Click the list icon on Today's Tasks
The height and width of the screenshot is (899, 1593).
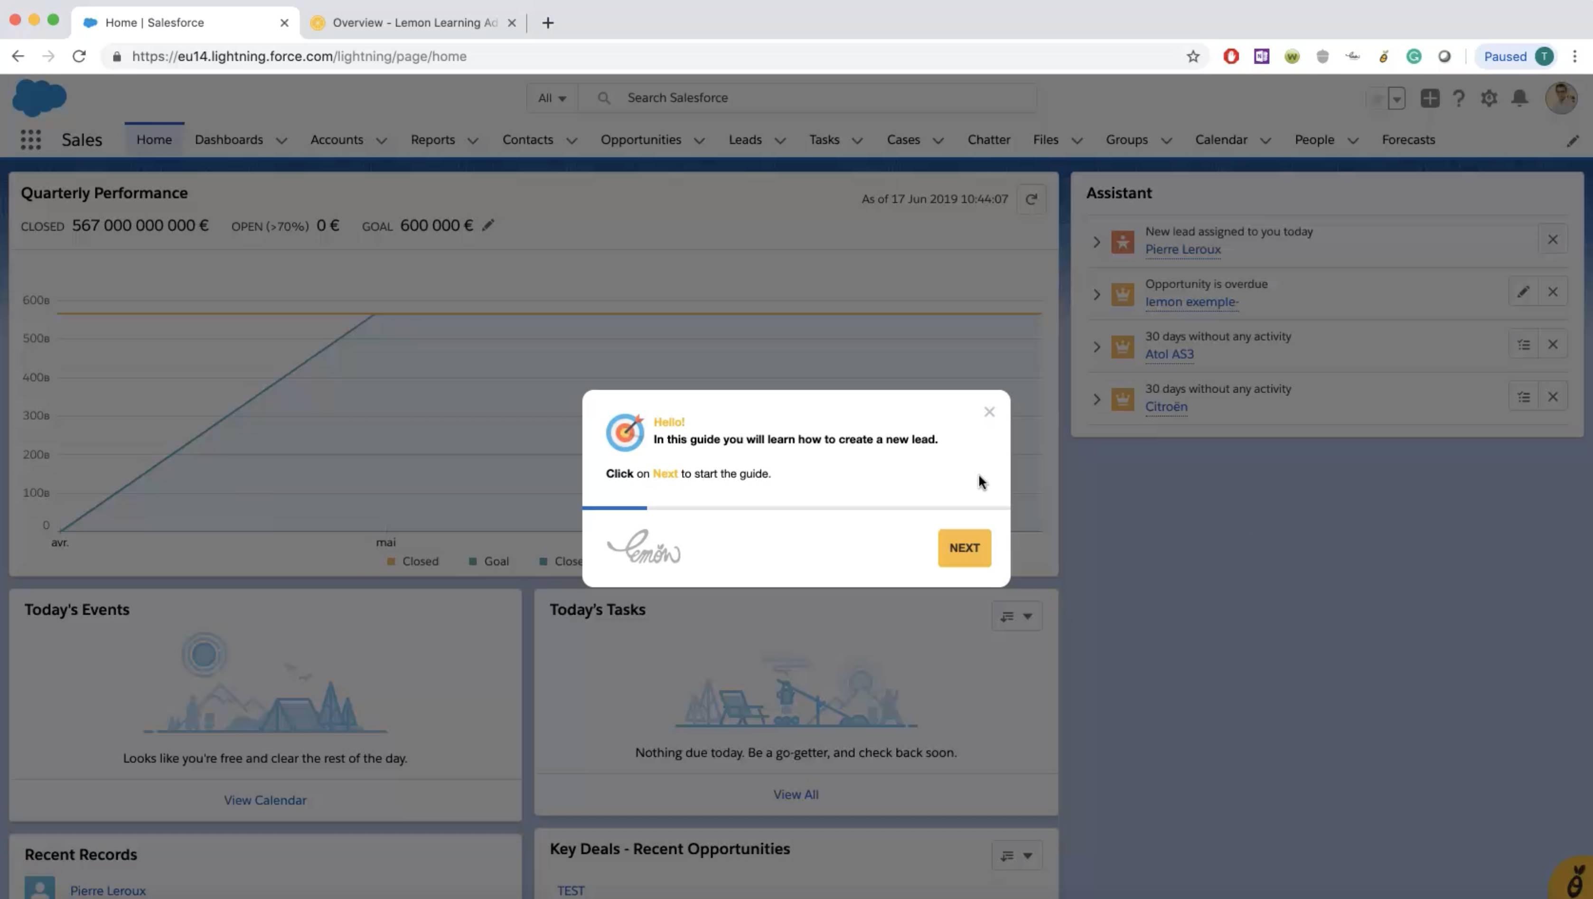coord(1007,616)
